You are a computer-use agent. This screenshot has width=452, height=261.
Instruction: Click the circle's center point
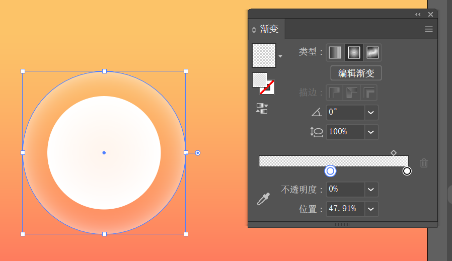(104, 153)
